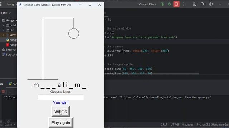The width and height of the screenshot is (229, 128).
Task: Expand the dist folder in project tree
Action: [3, 30]
